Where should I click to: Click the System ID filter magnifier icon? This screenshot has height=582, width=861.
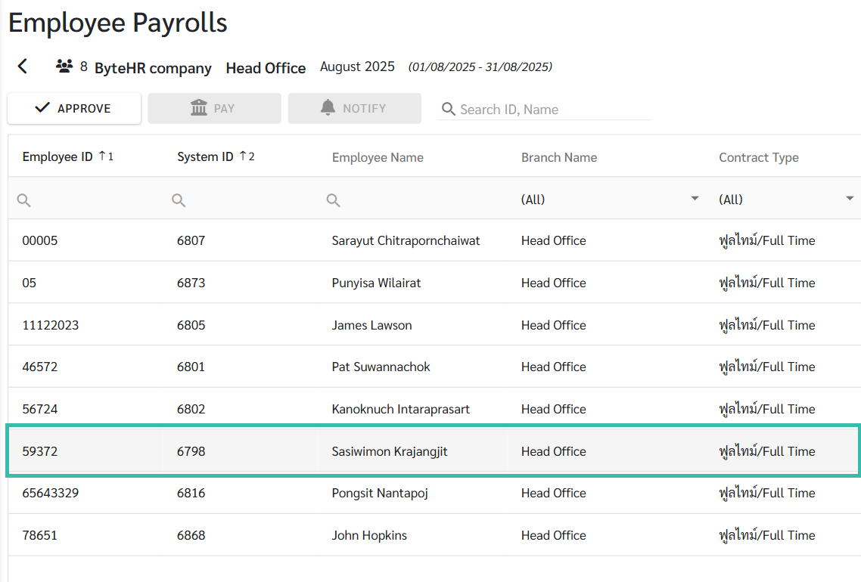coord(179,200)
